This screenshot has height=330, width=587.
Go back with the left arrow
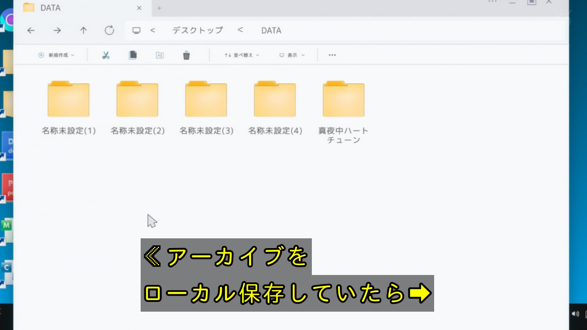point(31,31)
